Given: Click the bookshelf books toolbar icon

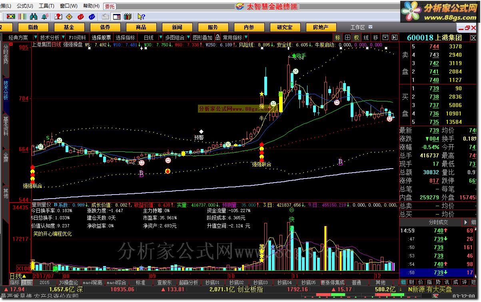Looking at the screenshot, I should [x=128, y=16].
